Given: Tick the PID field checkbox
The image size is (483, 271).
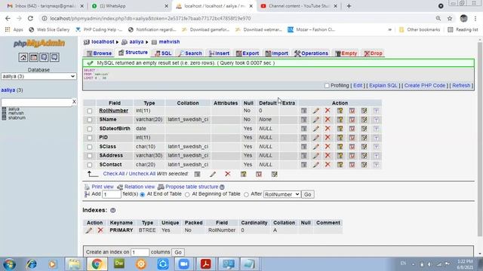Looking at the screenshot, I should 89,138.
